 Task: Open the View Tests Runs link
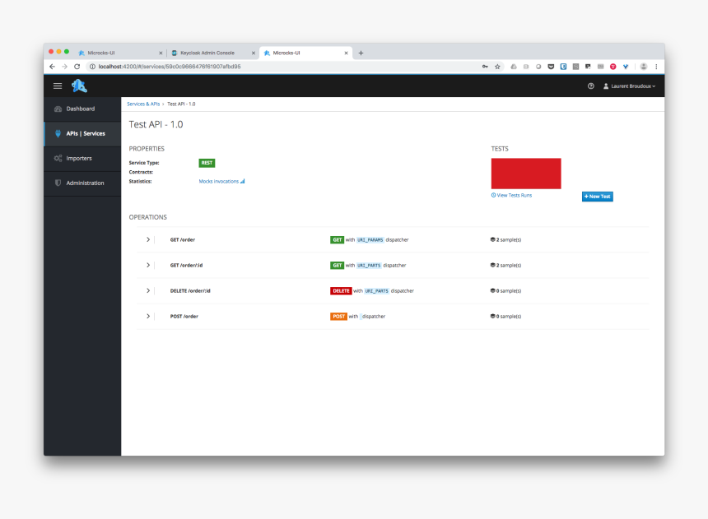pos(511,195)
